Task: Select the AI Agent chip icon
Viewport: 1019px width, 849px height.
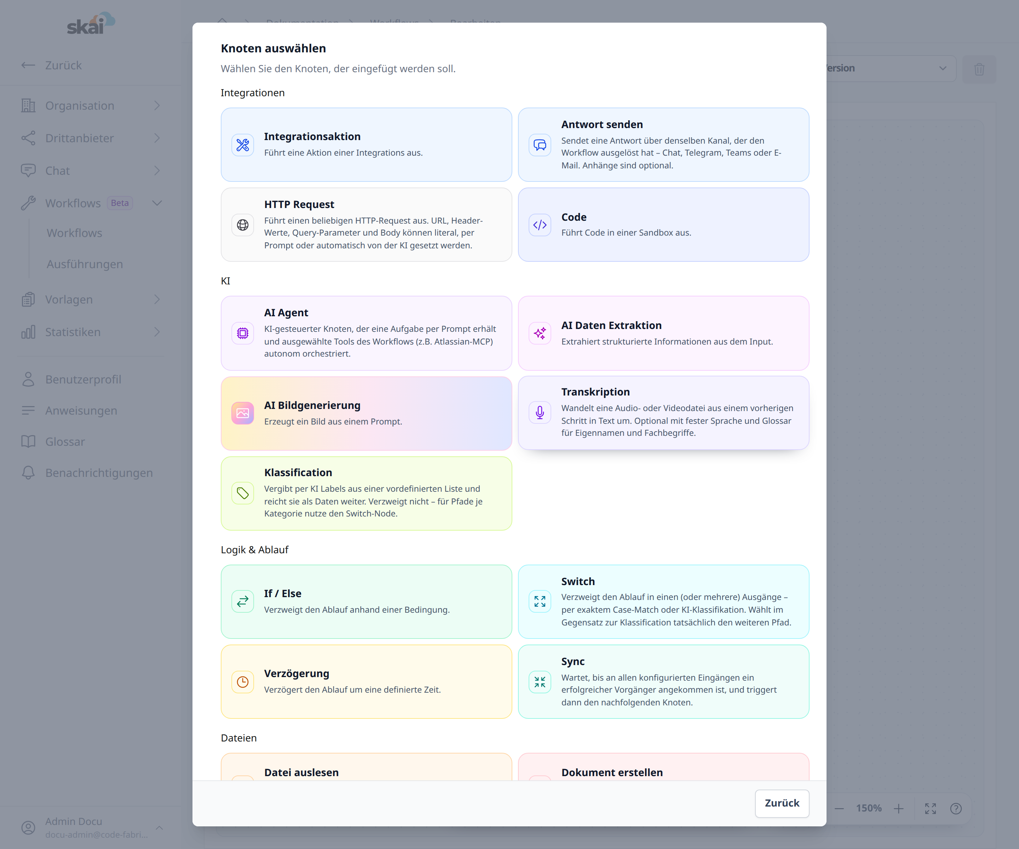Action: 243,333
